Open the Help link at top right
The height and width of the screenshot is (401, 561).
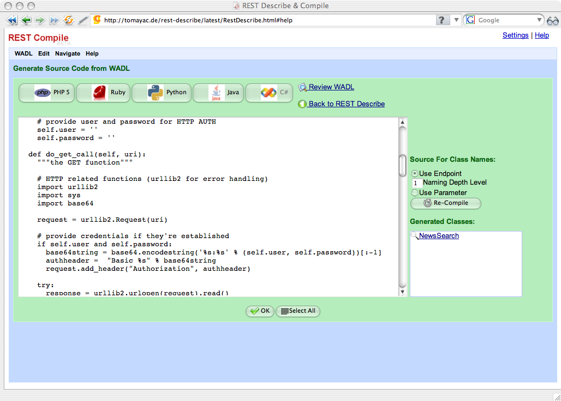(x=542, y=35)
